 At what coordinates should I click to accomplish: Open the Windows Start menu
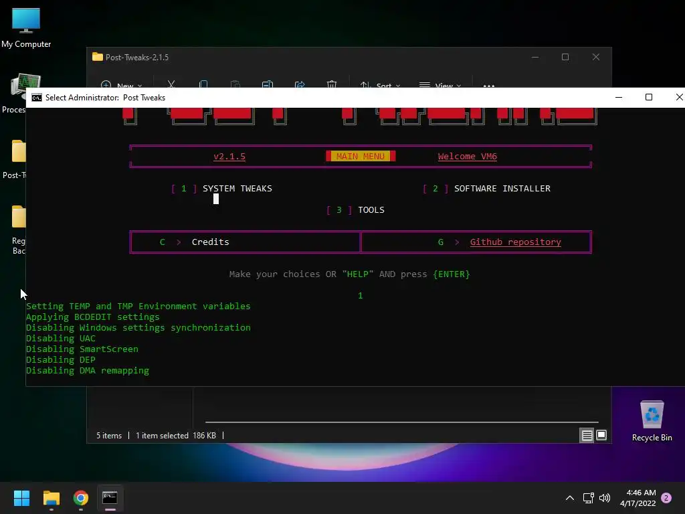pyautogui.click(x=21, y=498)
